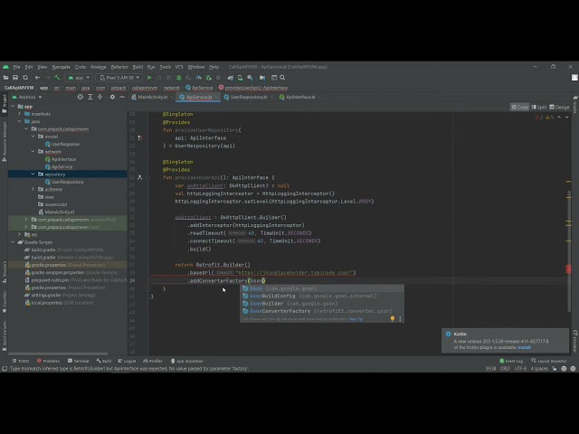This screenshot has width=579, height=434.
Task: Open the AVD Manager device icon
Action: [240, 78]
